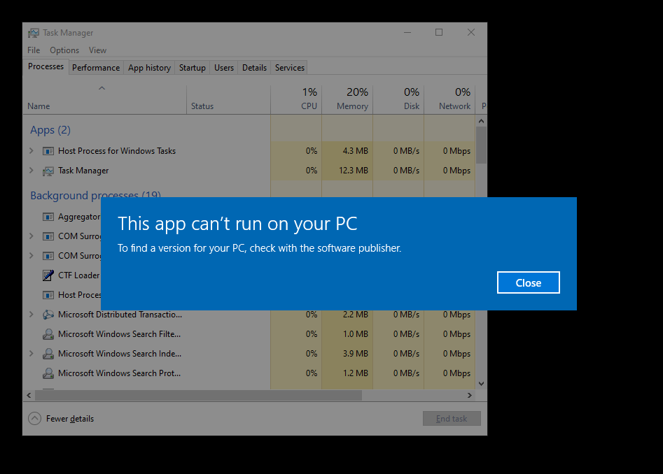Image resolution: width=663 pixels, height=474 pixels.
Task: Expand the Host Process for Windows Tasks row
Action: (x=31, y=151)
